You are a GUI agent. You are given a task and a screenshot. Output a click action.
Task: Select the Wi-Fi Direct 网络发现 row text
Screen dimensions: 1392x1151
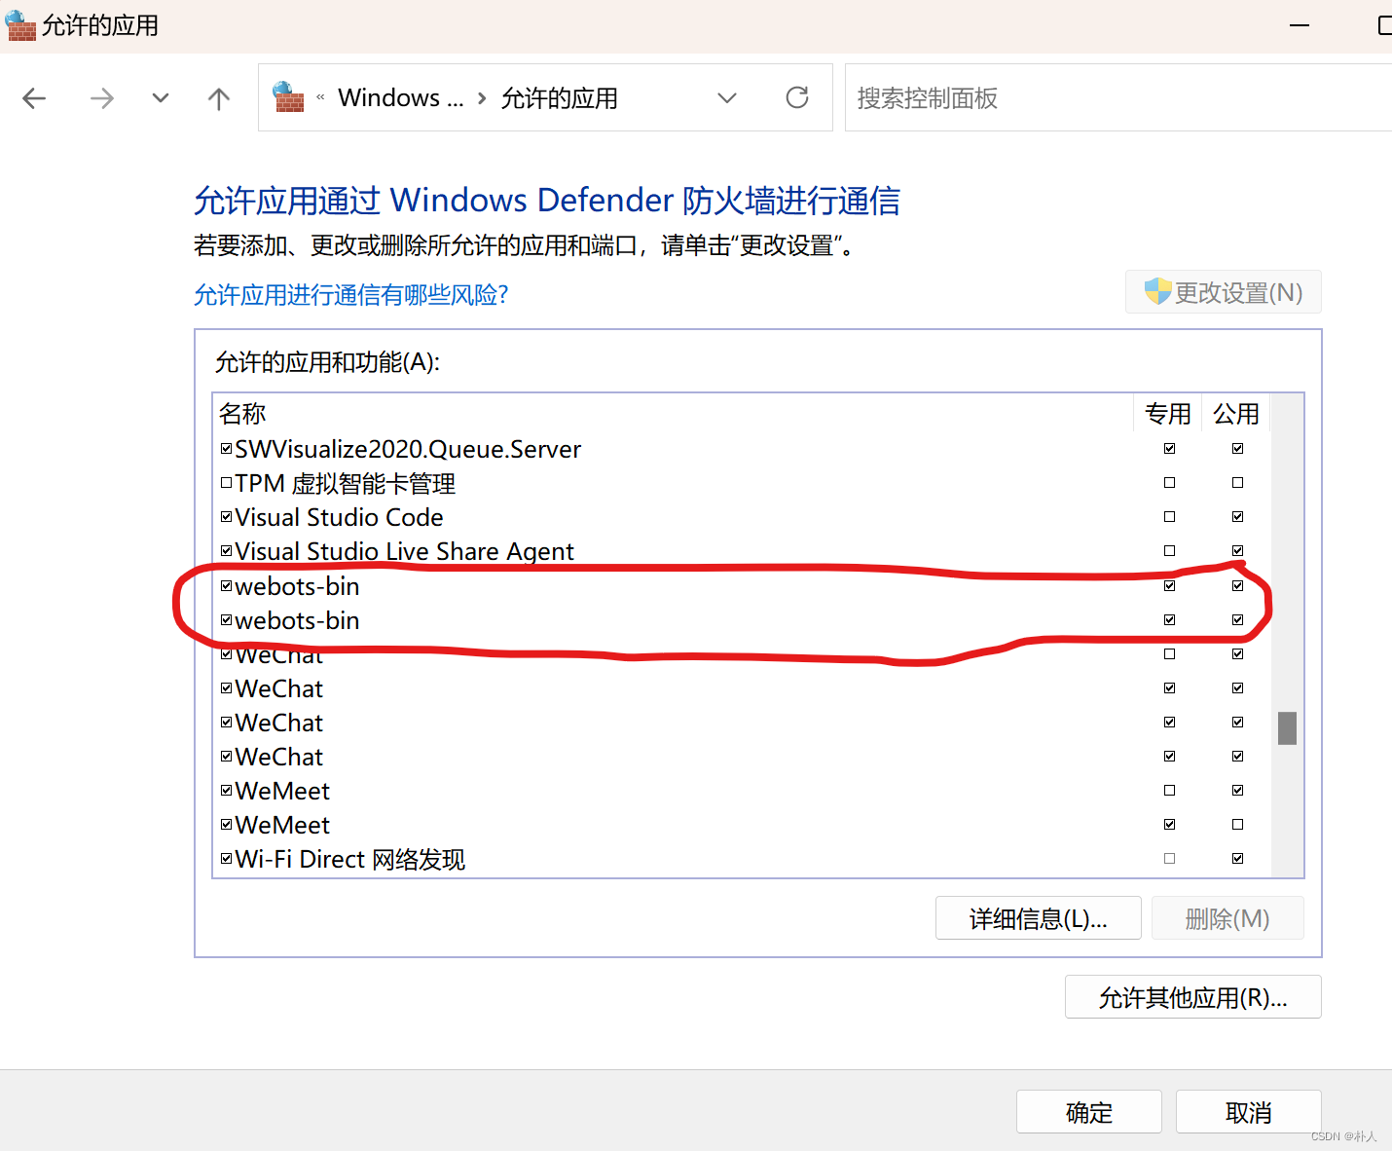point(350,860)
